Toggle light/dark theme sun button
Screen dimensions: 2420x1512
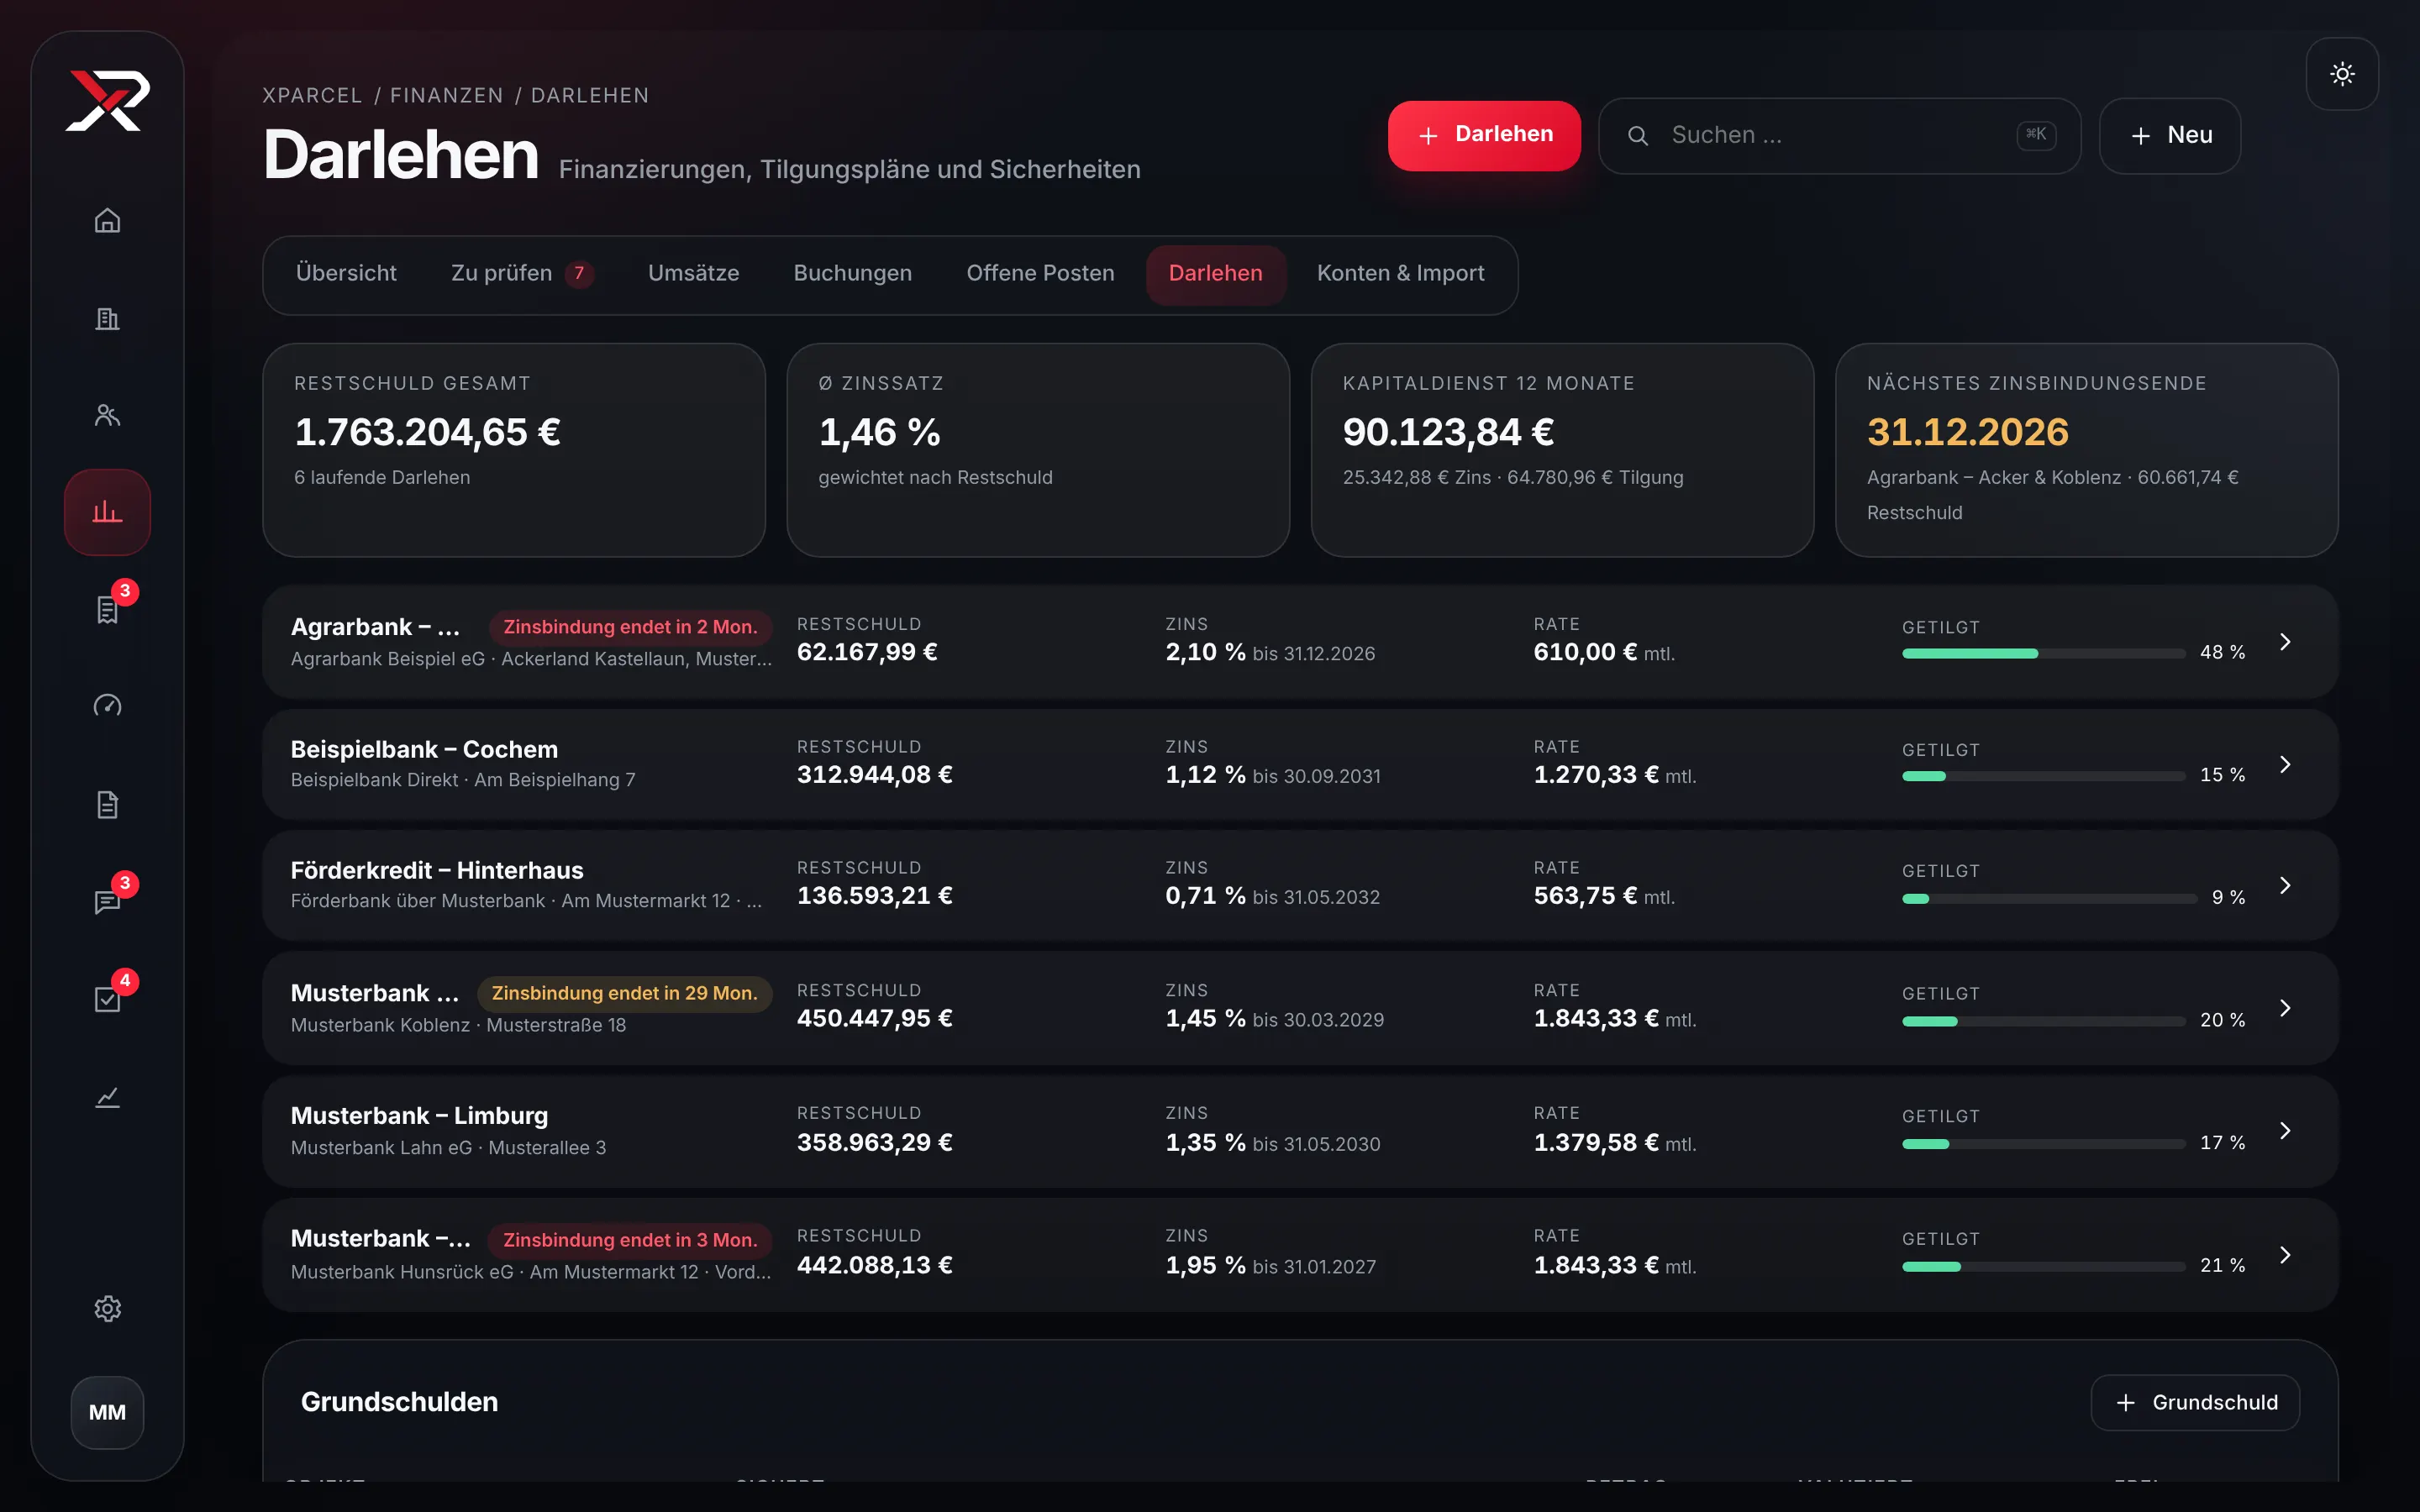2342,74
